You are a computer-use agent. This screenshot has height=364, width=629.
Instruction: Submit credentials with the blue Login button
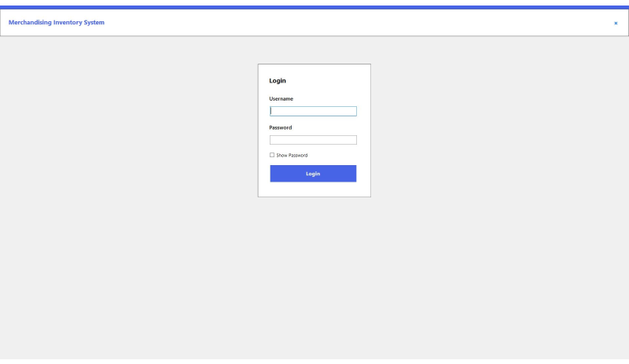(x=313, y=174)
